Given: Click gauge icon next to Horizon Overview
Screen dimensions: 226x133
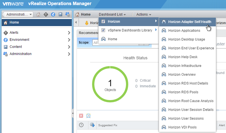Looking at the screenshot, I should 164,75.
